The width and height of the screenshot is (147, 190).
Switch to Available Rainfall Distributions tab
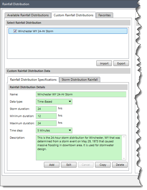click(x=28, y=15)
